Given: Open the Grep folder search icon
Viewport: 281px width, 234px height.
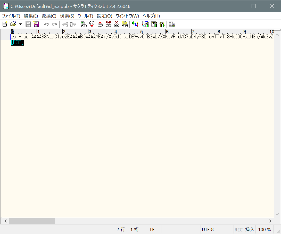Looking at the screenshot, I should (x=125, y=24).
